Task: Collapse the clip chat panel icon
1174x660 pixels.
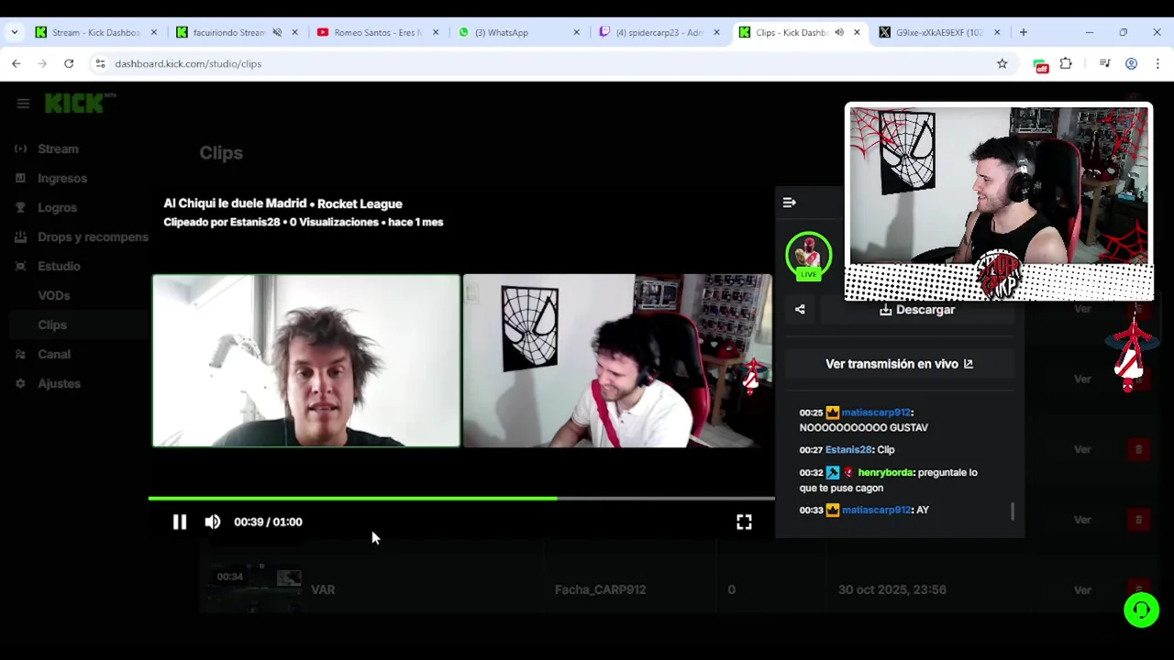Action: click(790, 203)
